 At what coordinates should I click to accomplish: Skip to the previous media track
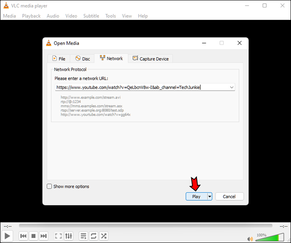[23, 236]
